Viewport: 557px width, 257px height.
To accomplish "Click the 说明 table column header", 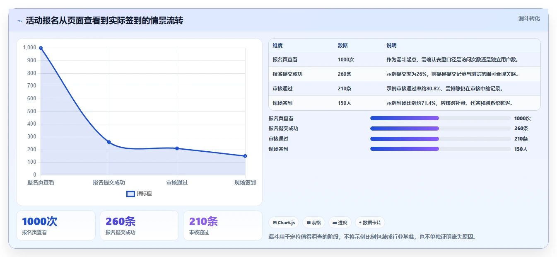I will [391, 46].
